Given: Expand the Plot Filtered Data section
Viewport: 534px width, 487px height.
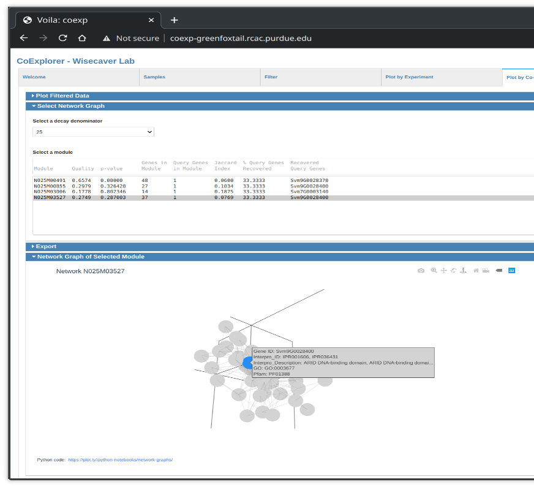Looking at the screenshot, I should point(61,96).
